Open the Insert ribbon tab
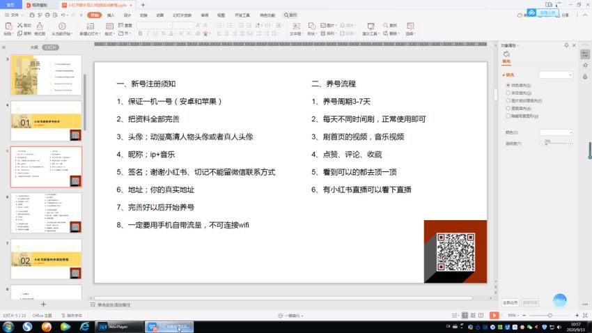This screenshot has height=333, width=592. [x=111, y=15]
